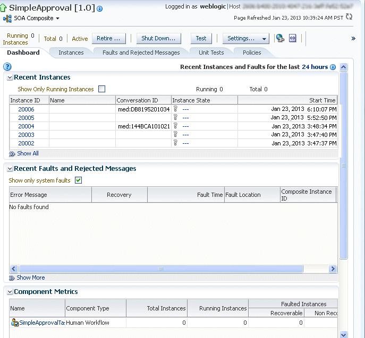Collapse the Recent Instances section
The image size is (365, 338).
(x=10, y=77)
